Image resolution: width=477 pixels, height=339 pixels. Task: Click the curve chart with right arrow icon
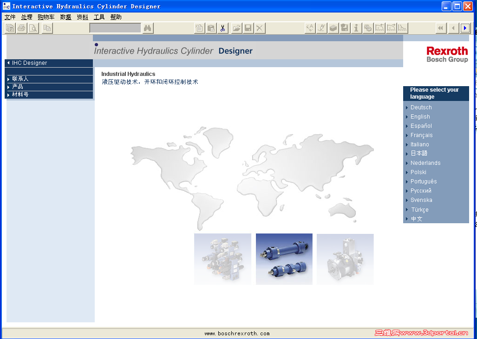[391, 28]
